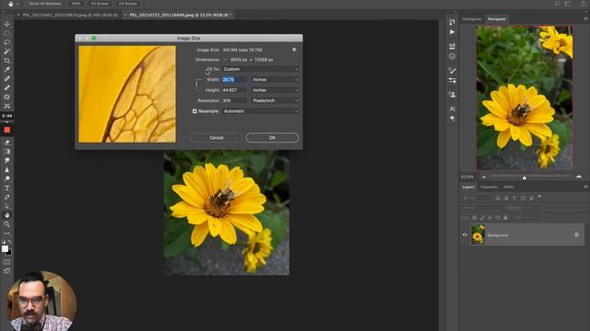Screen dimensions: 590x331
Task: Open the search icon in top bar
Action: point(557,4)
